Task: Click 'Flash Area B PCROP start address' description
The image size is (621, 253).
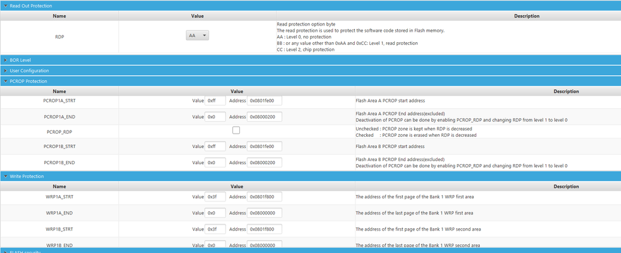Action: coord(390,147)
